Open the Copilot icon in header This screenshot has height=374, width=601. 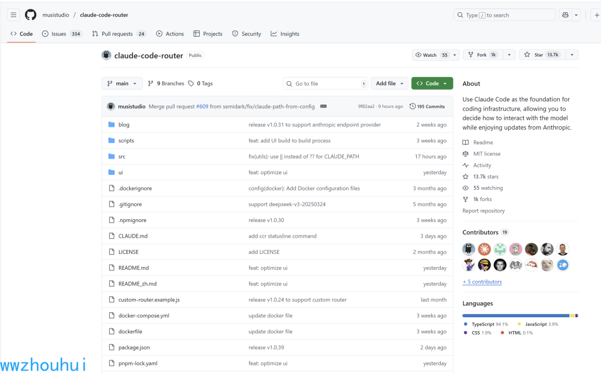coord(565,15)
